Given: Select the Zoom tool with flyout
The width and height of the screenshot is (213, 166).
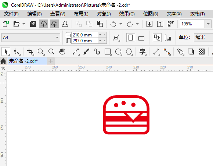Looking at the screenshot, I should 41,52.
